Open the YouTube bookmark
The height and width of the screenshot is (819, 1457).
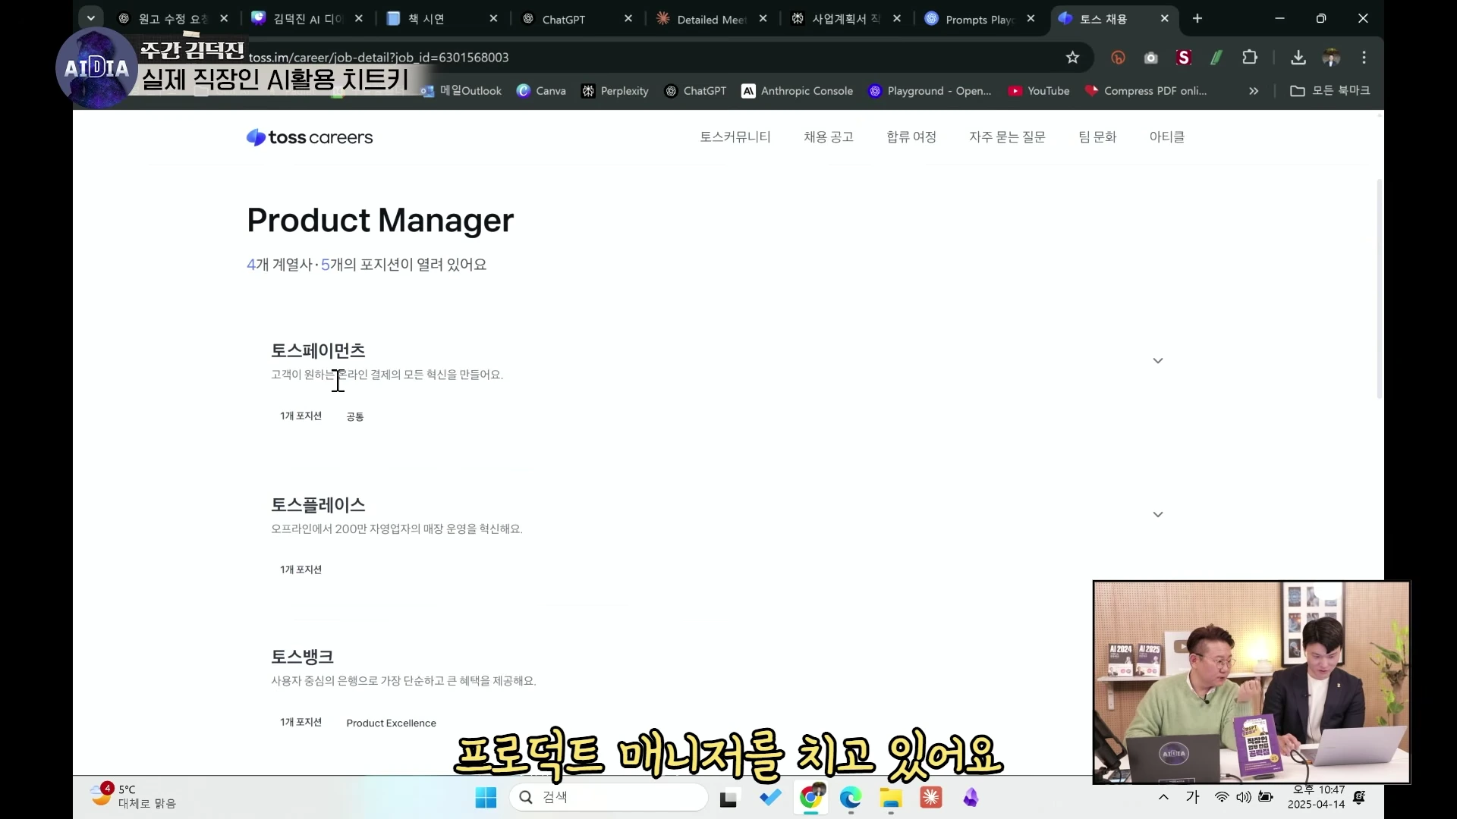1038,91
